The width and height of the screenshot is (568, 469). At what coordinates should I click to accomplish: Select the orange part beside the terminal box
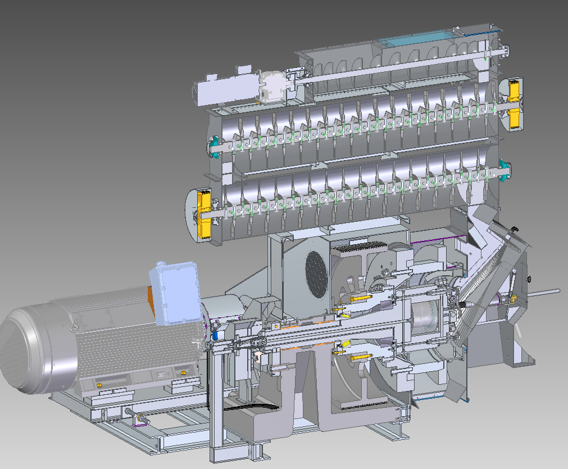pos(151,300)
